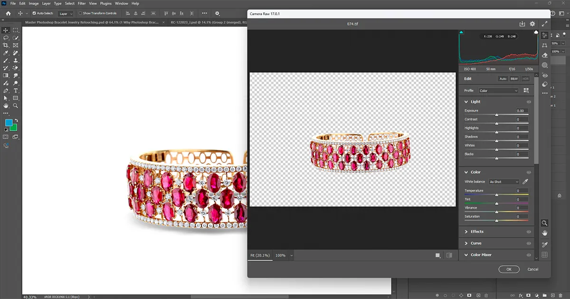Open the Filter menu

(82, 3)
